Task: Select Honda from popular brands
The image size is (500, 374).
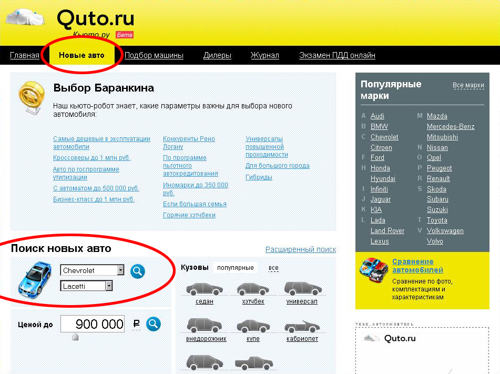Action: [380, 168]
